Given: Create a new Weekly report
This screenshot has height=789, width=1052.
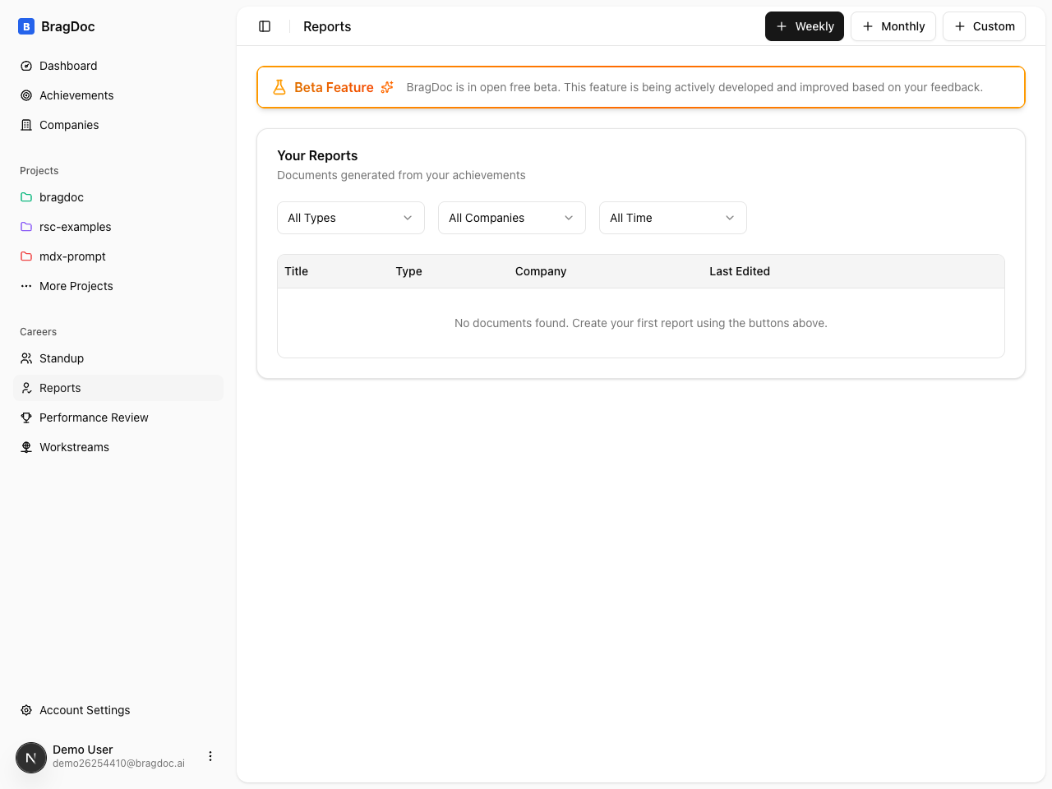Looking at the screenshot, I should point(804,26).
